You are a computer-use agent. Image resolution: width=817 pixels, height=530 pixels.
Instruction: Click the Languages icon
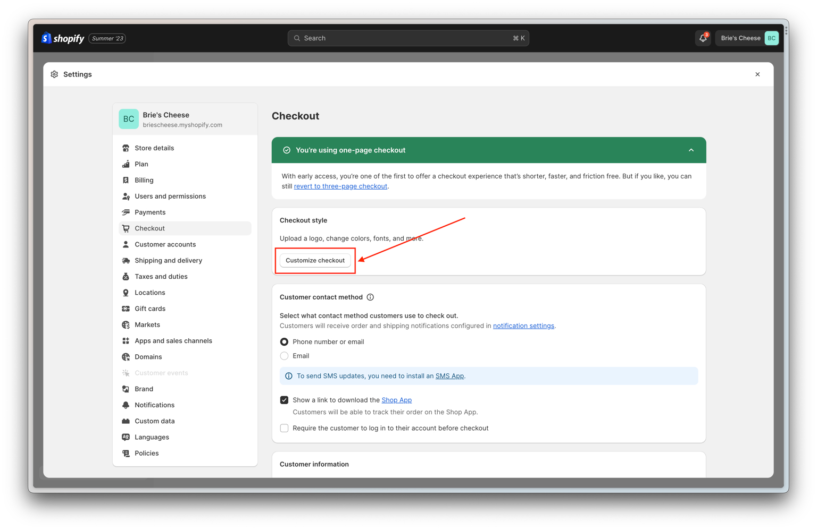[x=126, y=437]
